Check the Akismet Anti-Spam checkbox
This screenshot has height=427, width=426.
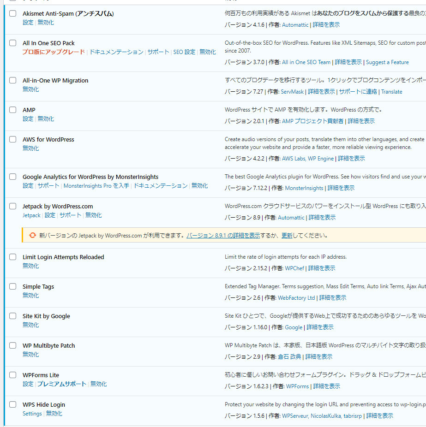[12, 13]
